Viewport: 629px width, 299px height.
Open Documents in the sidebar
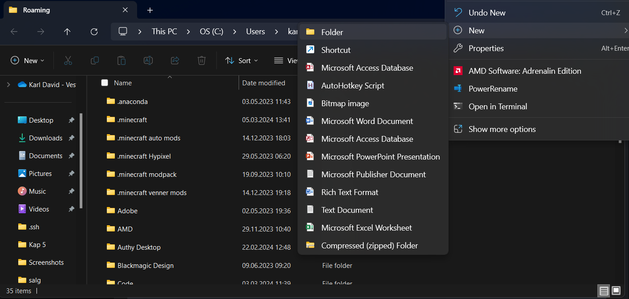[45, 155]
